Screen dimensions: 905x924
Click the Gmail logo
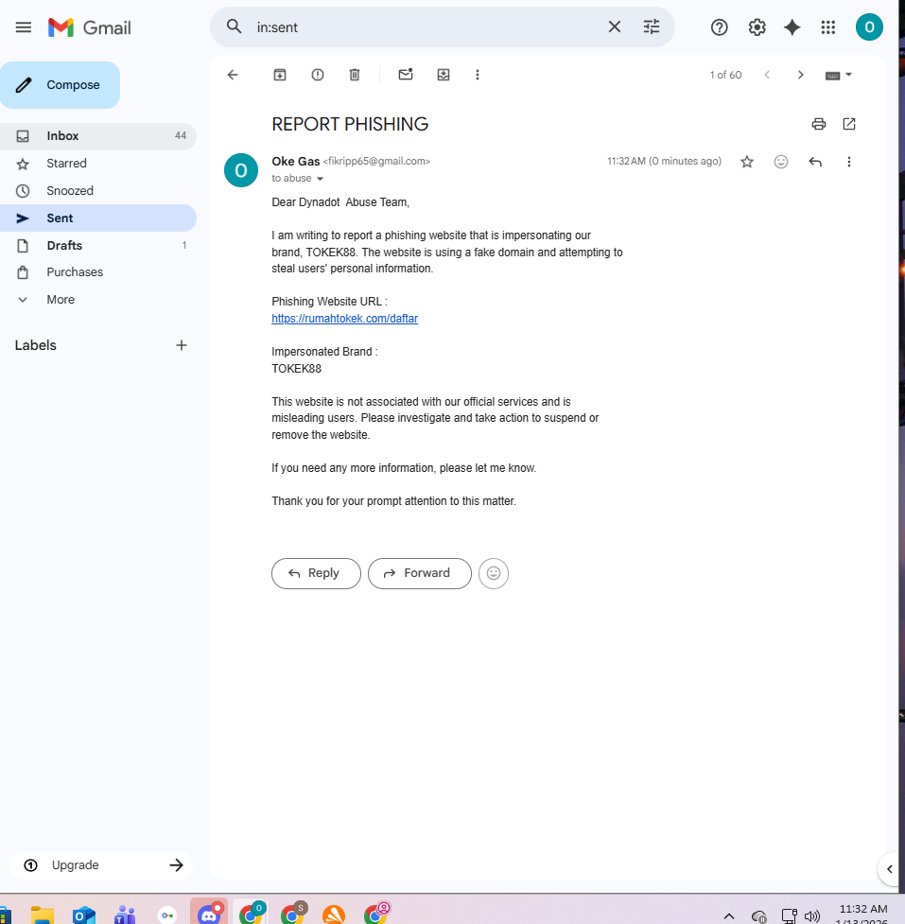click(90, 27)
